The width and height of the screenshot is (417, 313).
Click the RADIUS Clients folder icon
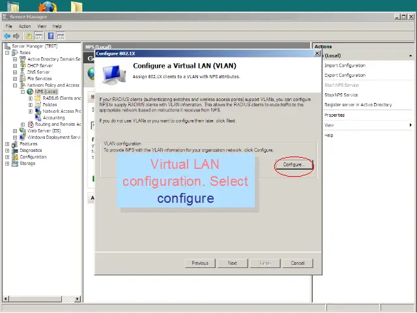pos(38,98)
